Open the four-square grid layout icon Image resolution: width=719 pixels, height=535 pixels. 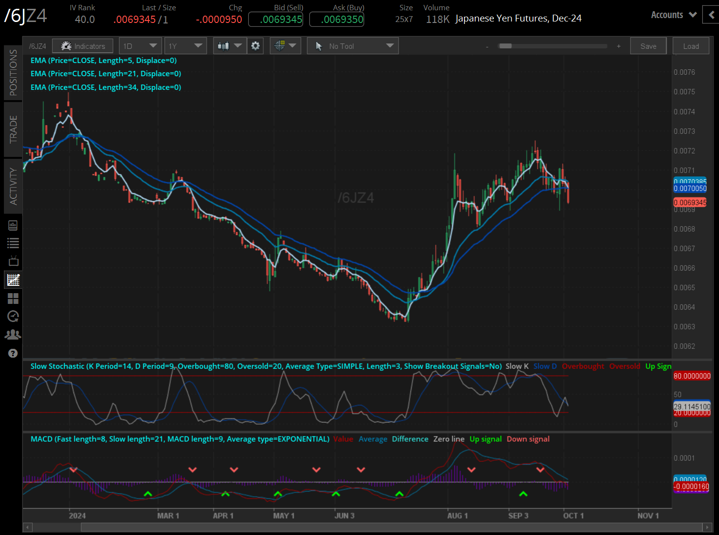[13, 298]
